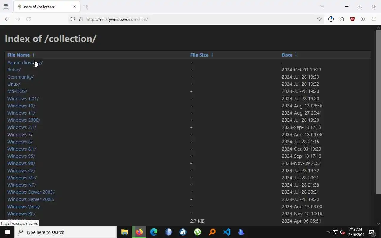Viewport: 381px width, 238px height.
Task: Open the Windows CE/ folder
Action: (x=21, y=170)
